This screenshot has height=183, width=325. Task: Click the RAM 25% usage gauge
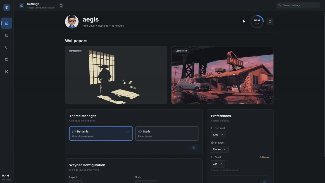pos(257,22)
